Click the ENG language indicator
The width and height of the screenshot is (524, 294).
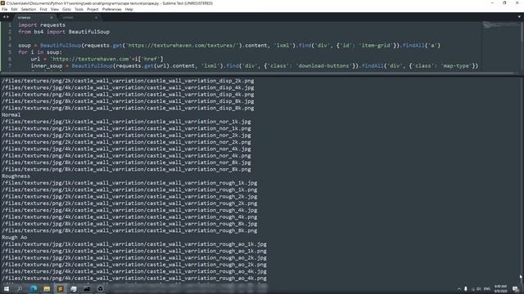(x=487, y=289)
